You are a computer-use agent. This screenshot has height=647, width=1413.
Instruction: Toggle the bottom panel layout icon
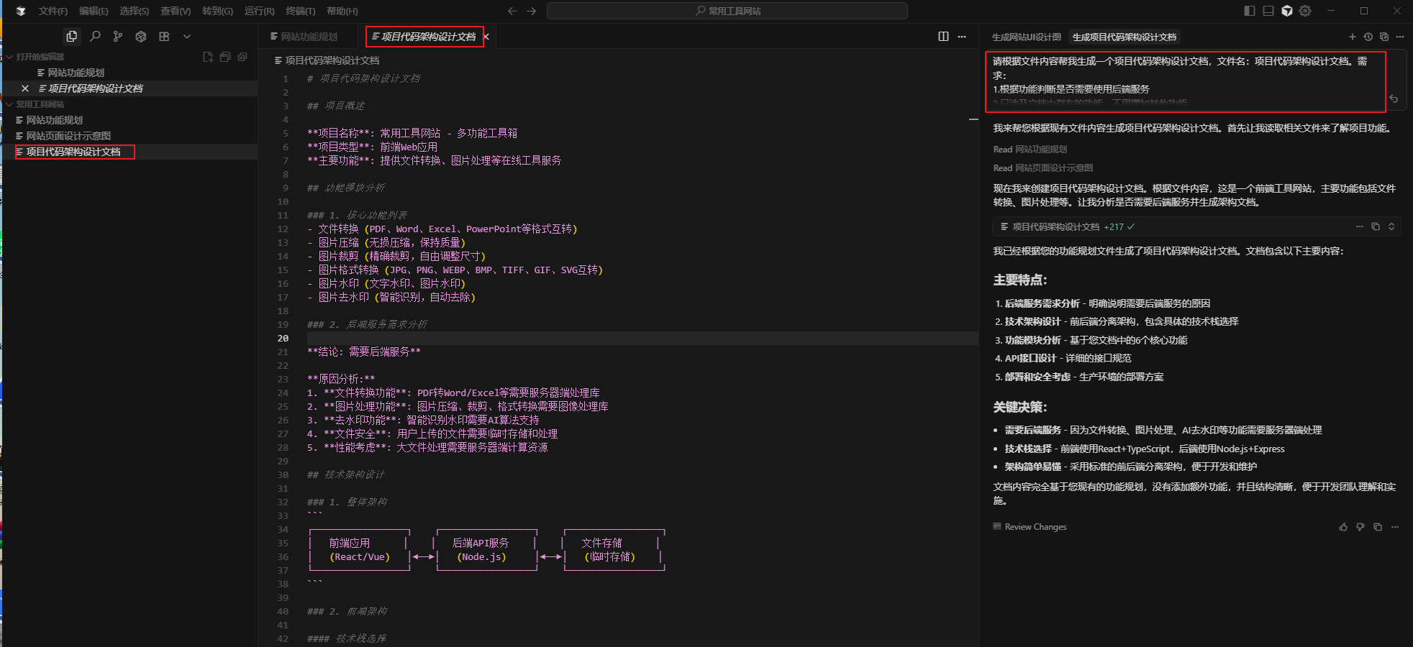[1268, 11]
